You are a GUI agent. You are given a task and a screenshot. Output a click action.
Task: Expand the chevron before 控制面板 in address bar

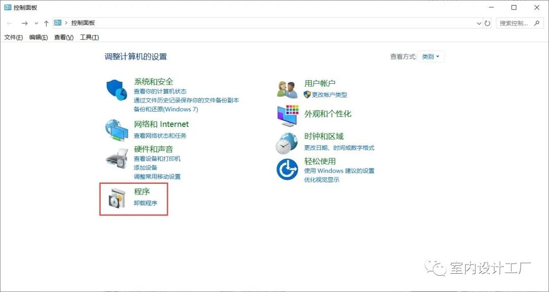tap(66, 23)
